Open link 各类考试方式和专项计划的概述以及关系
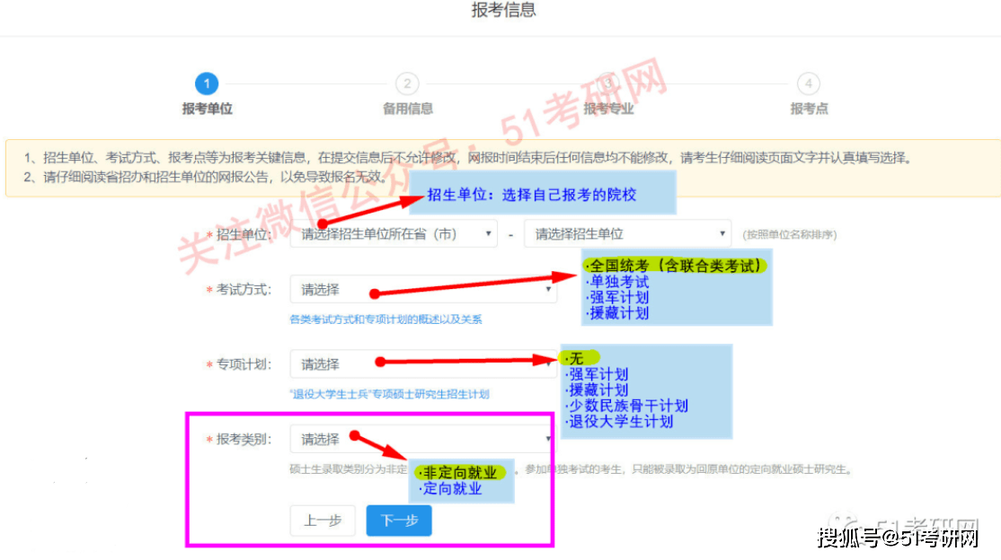The height and width of the screenshot is (560, 1001). [x=385, y=319]
